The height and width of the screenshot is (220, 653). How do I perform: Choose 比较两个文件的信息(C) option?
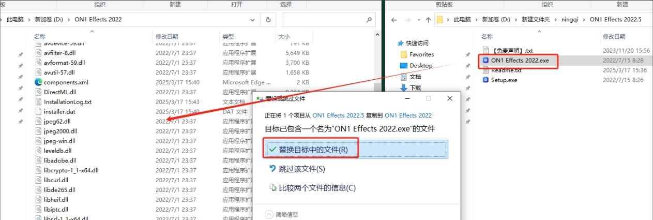pos(312,188)
